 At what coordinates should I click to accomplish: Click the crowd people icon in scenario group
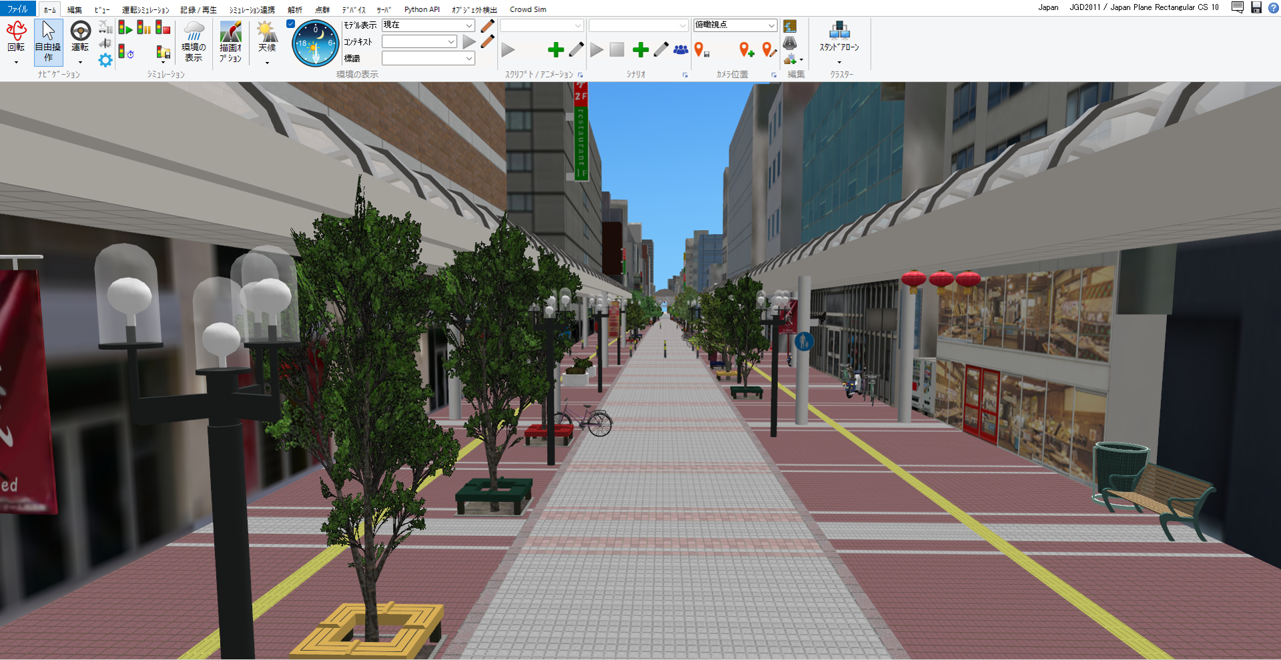681,50
